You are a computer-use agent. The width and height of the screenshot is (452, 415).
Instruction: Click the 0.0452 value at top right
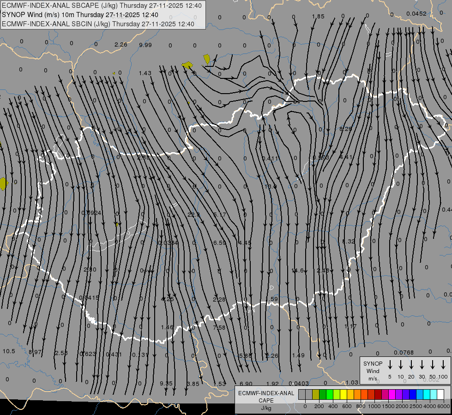(x=416, y=14)
